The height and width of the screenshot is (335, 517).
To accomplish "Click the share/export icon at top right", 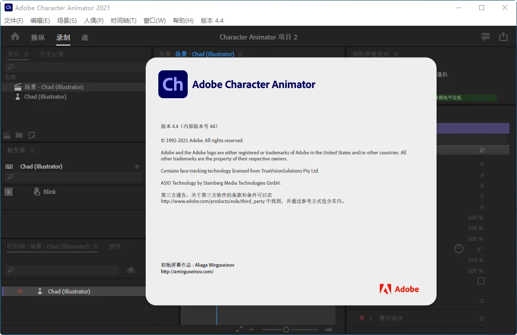I will click(x=503, y=37).
